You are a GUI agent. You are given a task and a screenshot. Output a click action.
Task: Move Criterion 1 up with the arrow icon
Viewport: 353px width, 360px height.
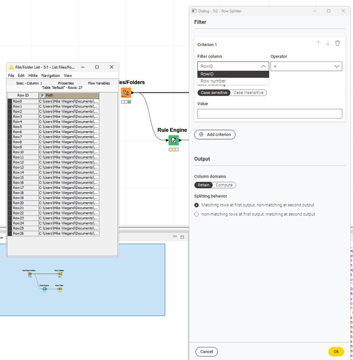[318, 43]
